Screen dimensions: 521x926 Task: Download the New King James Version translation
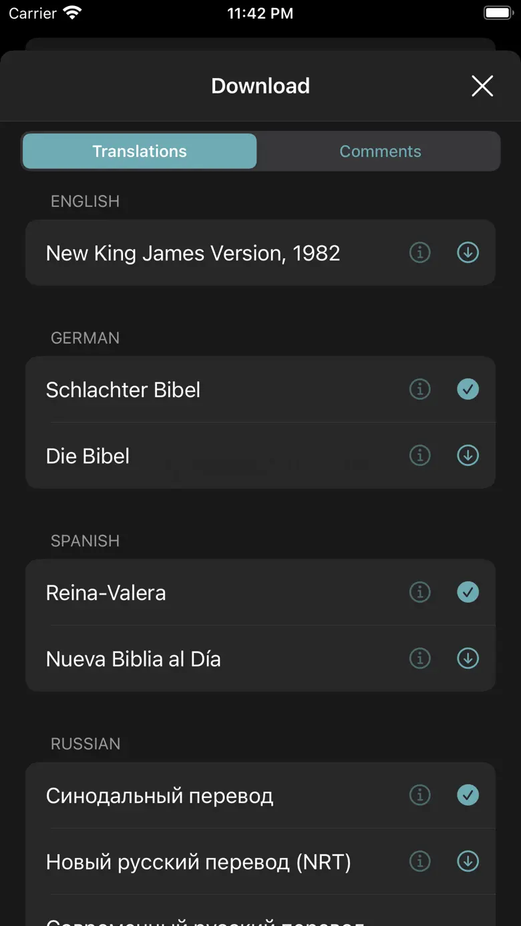click(x=468, y=252)
